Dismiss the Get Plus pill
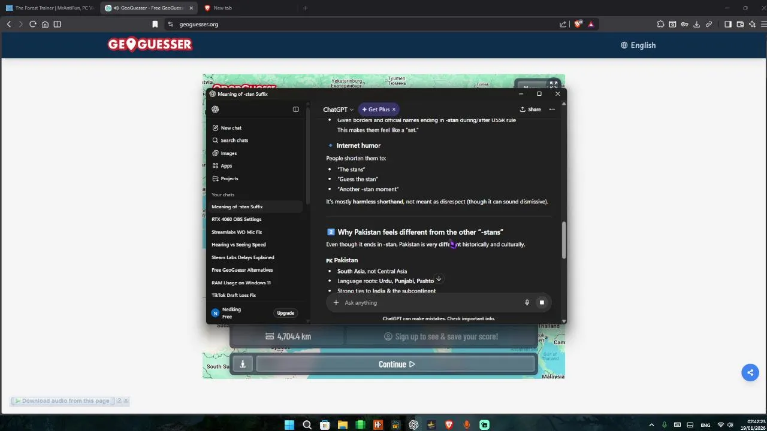767x431 pixels. point(394,110)
